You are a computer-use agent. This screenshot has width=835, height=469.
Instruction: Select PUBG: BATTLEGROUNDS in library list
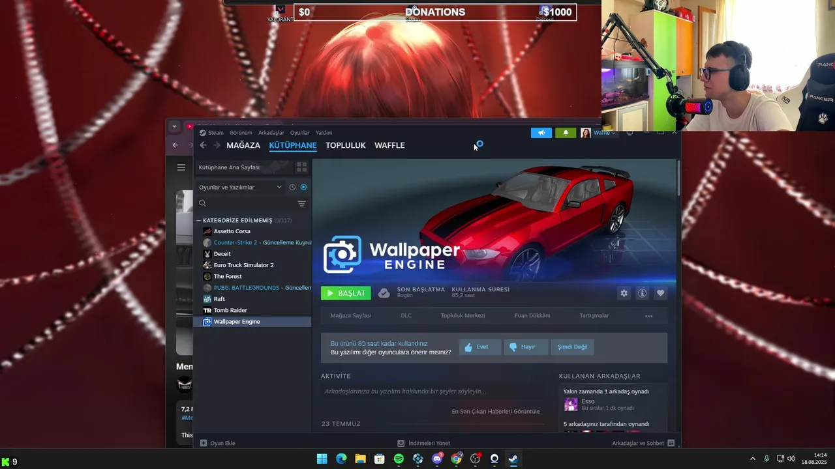253,288
